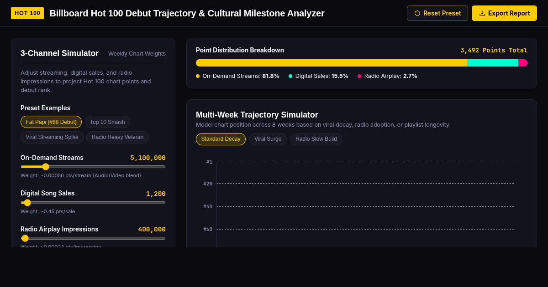
Task: Click the #20 chart axis label
Action: point(208,184)
